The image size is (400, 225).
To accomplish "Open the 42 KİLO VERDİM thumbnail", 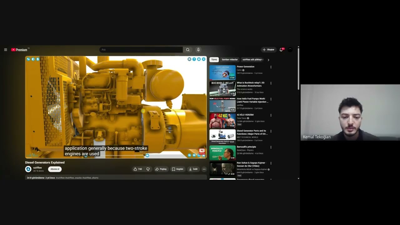I will pos(222,121).
